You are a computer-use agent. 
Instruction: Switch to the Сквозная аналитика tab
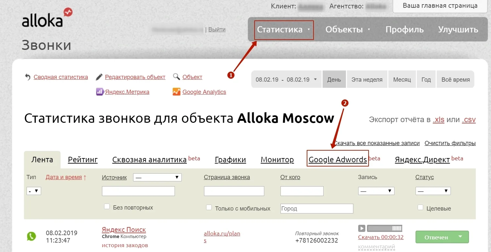149,160
